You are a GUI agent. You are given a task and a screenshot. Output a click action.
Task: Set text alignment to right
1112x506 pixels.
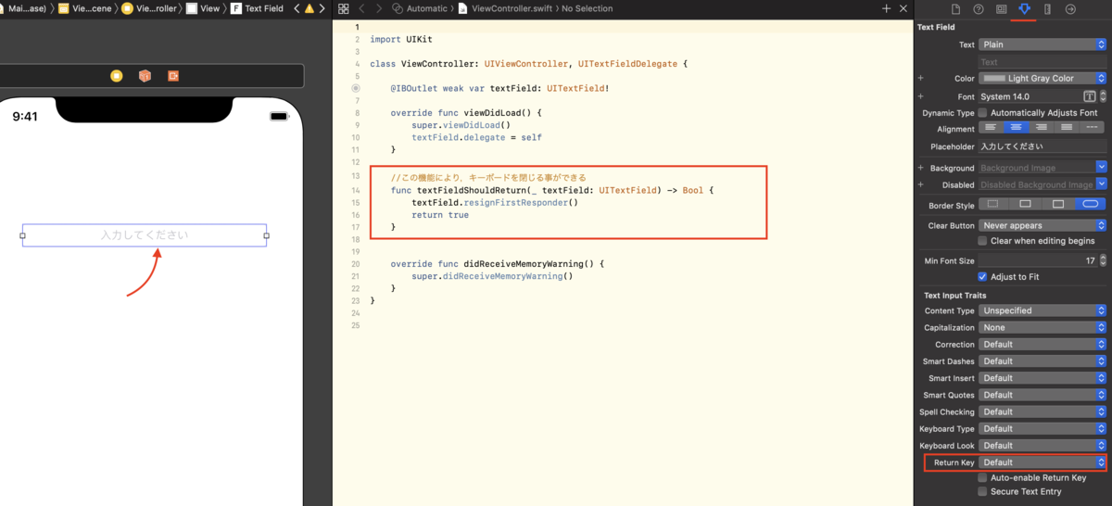coord(1042,127)
